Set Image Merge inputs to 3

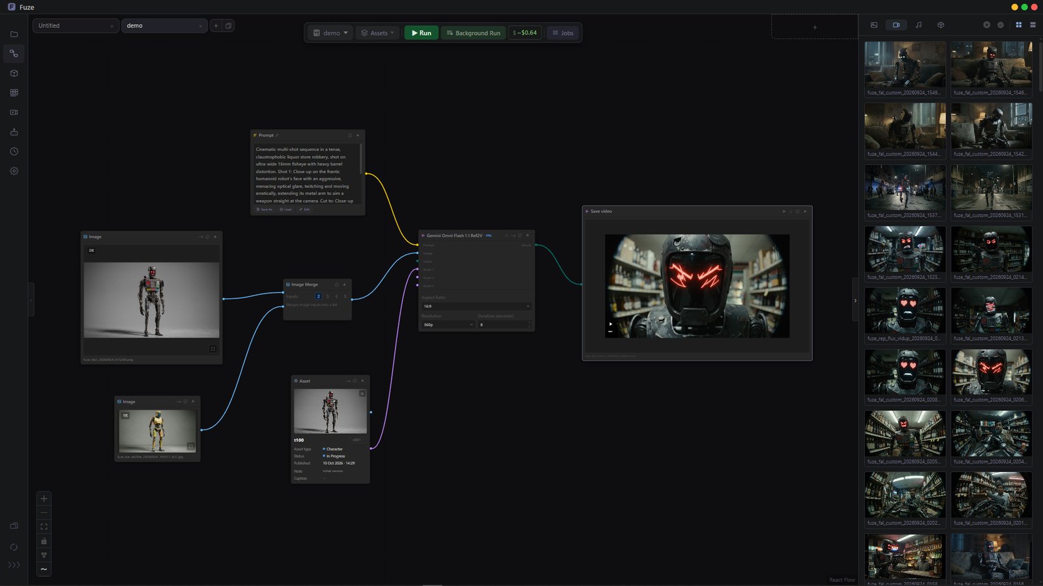coord(327,296)
